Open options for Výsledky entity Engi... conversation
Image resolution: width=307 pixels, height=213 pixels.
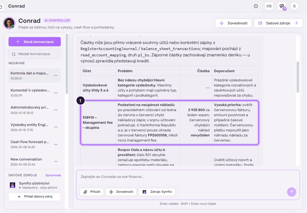[x=56, y=127]
